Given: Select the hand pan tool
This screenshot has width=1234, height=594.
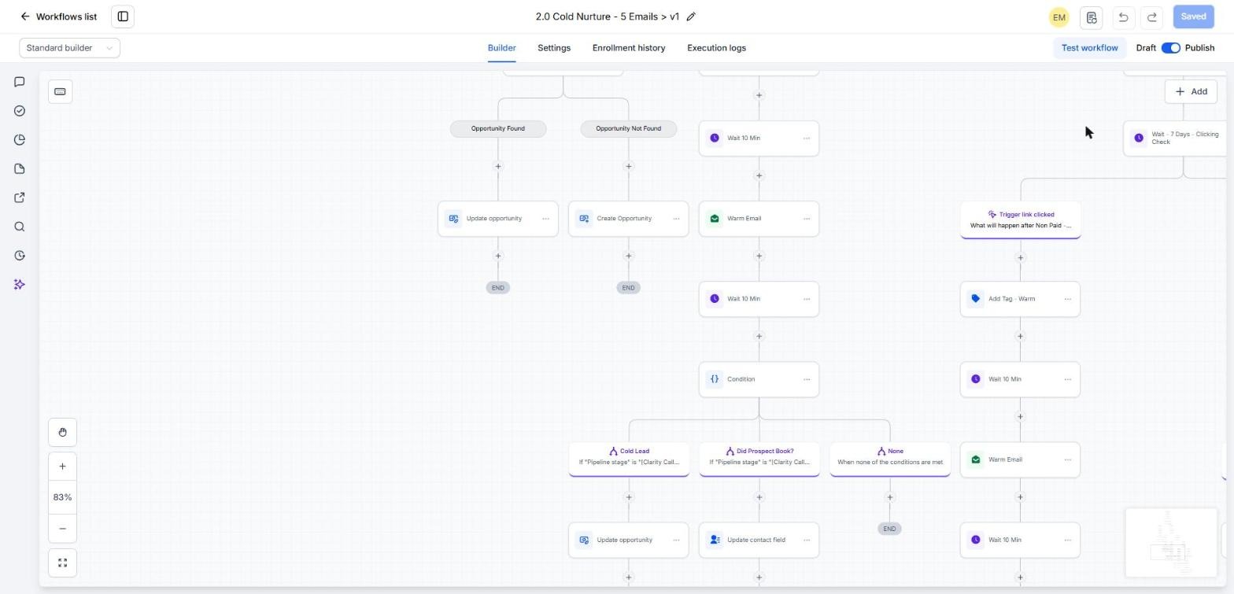Looking at the screenshot, I should pyautogui.click(x=62, y=432).
